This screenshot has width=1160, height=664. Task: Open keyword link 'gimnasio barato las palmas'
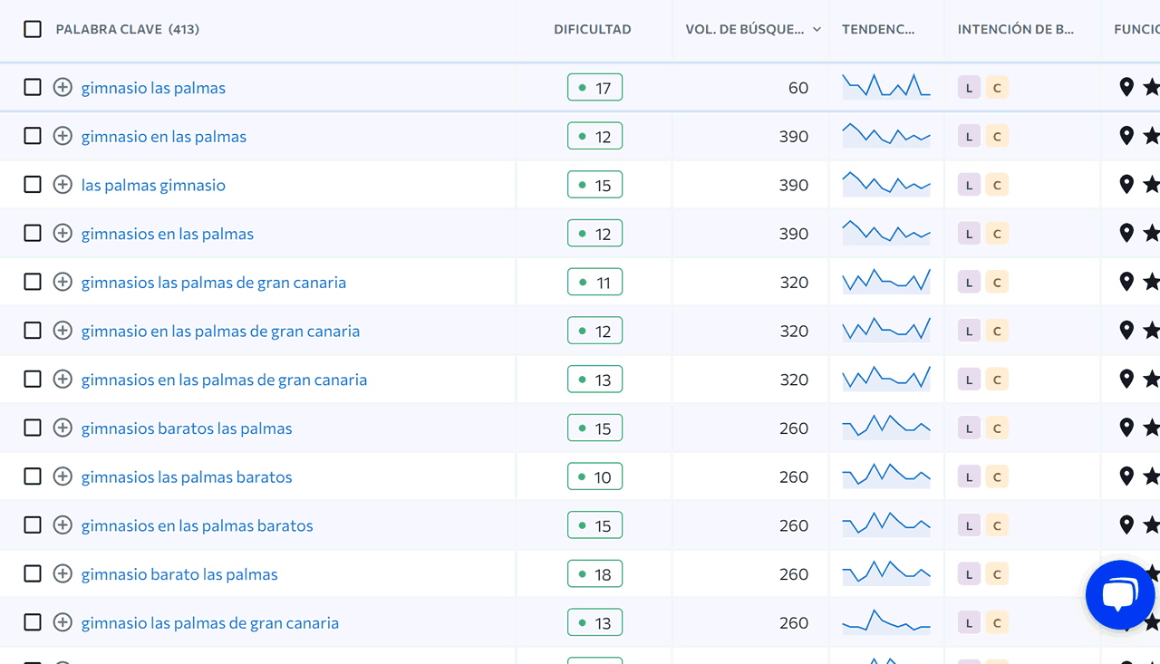pos(179,574)
